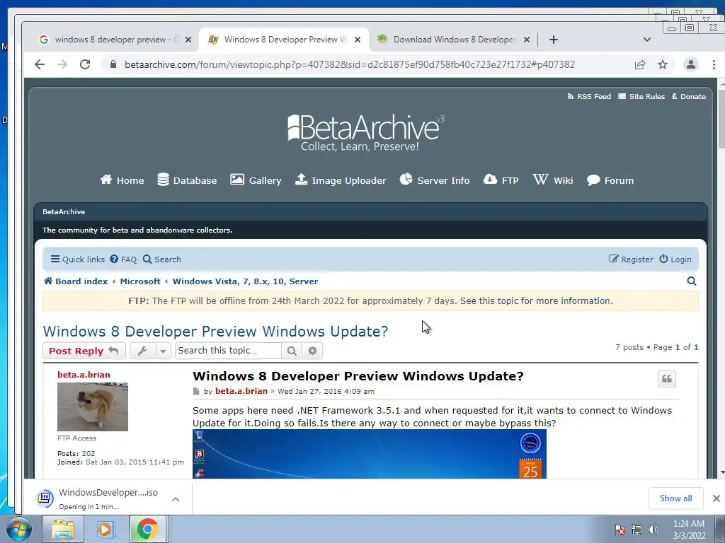Switch to the Download Windows 8 Developer tab

[453, 40]
